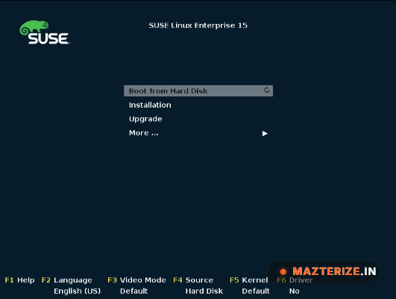Expand the arrow beside More ...

coord(265,133)
